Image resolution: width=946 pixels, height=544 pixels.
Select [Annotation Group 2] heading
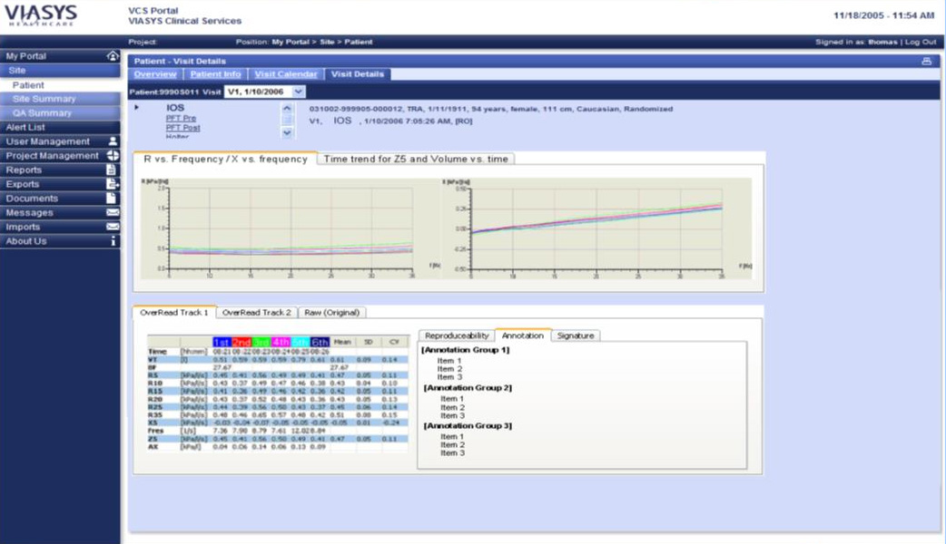tap(468, 388)
